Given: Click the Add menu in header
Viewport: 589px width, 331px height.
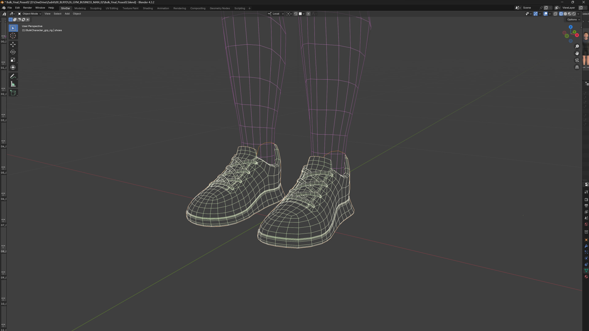Looking at the screenshot, I should [67, 14].
